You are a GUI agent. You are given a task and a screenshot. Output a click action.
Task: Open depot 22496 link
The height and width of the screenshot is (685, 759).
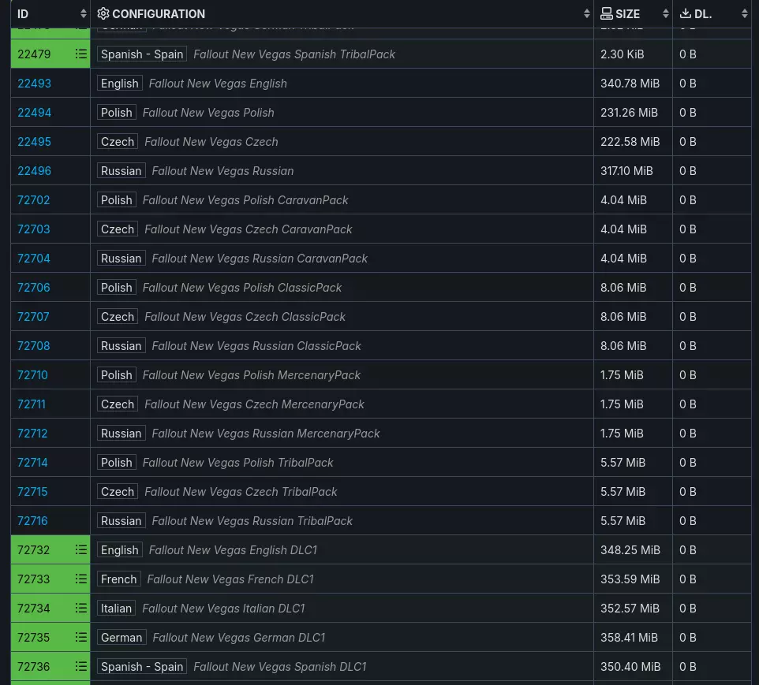[x=34, y=171]
